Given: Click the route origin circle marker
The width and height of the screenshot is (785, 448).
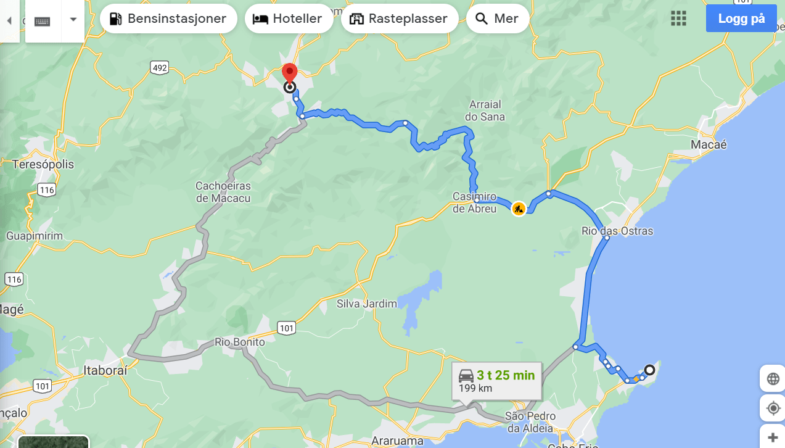Looking at the screenshot, I should (649, 370).
